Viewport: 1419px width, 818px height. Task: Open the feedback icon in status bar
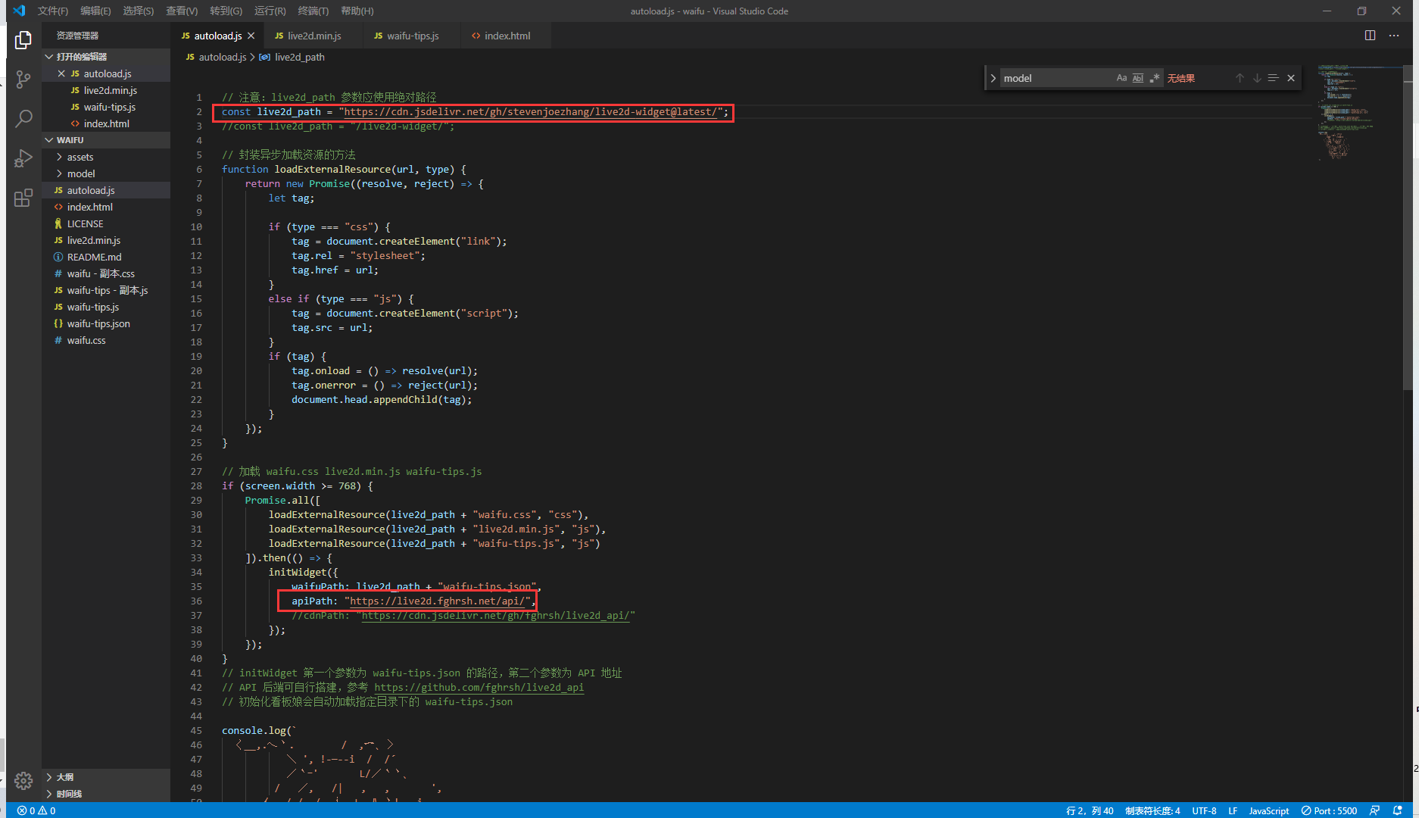[x=1375, y=810]
